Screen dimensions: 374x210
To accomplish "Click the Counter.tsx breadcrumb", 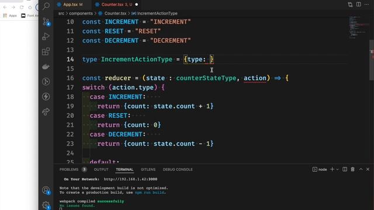I will click(x=115, y=13).
